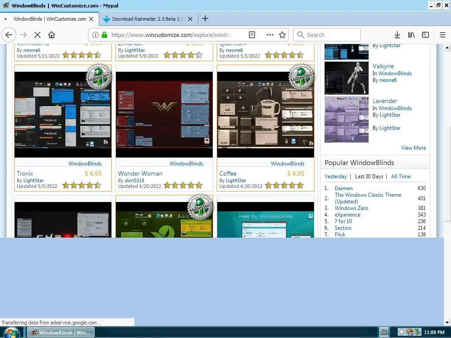Viewport: 451px width, 338px height.
Task: Click the Wonder Woman title link
Action: click(140, 173)
